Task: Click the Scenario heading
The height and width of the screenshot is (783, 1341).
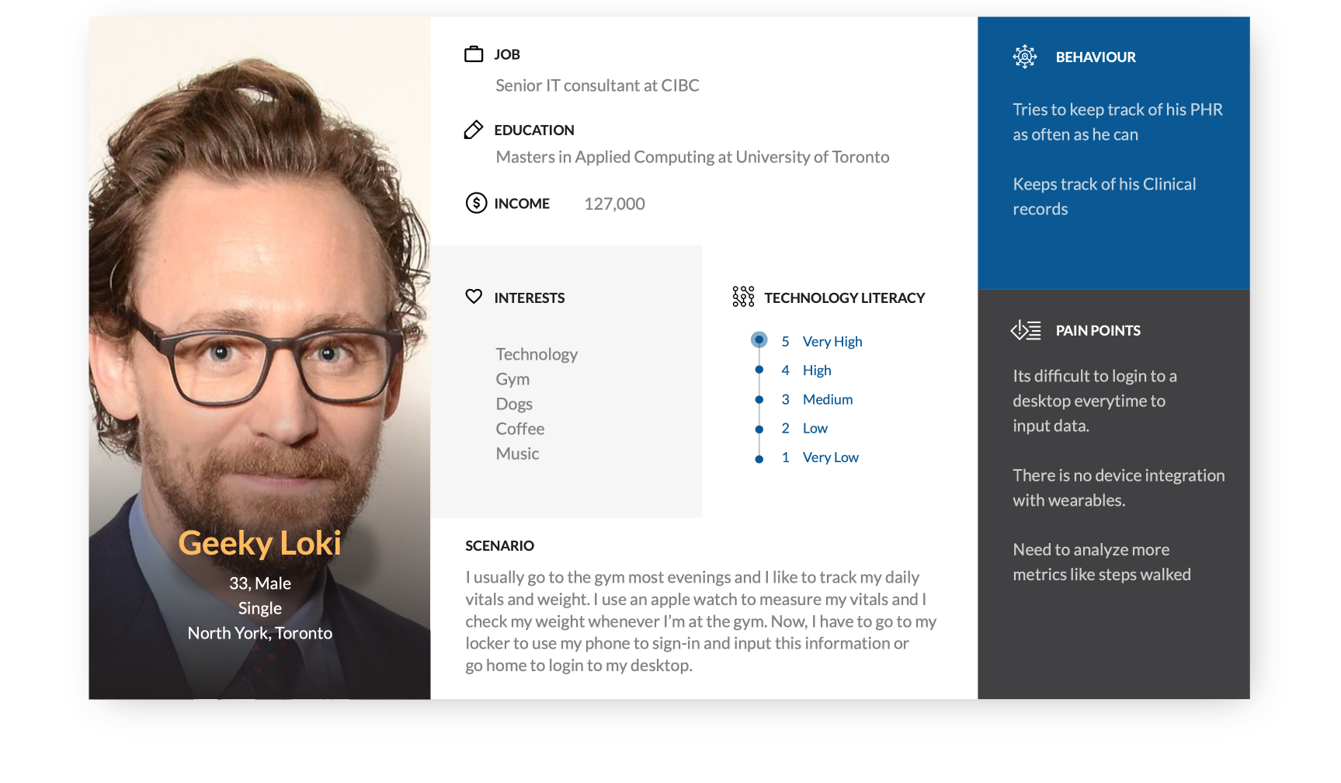Action: (x=499, y=546)
